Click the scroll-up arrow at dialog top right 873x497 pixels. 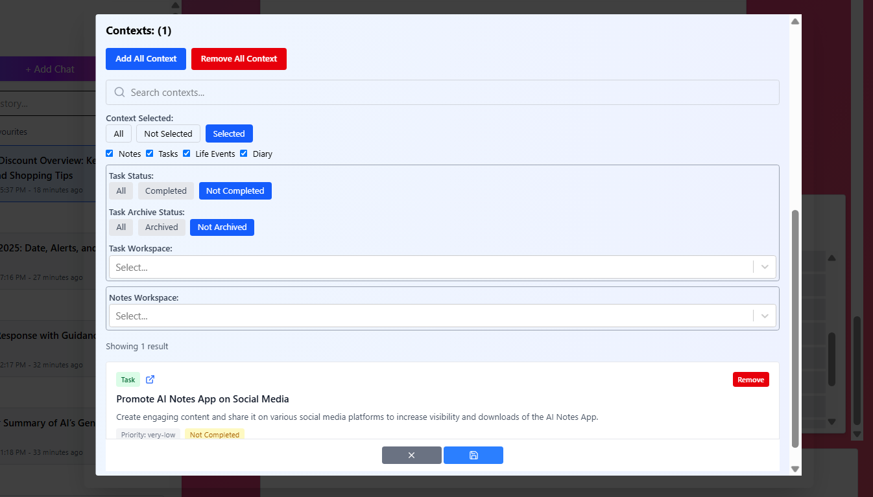tap(795, 21)
